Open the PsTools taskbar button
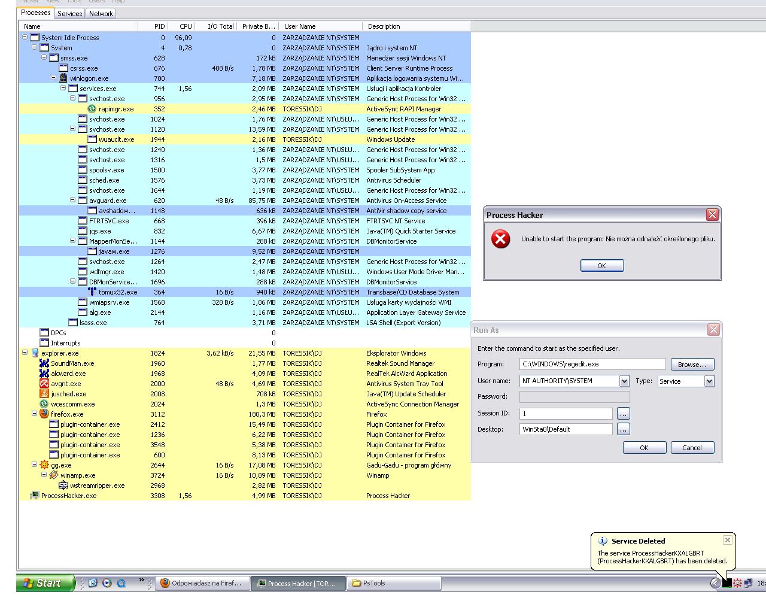This screenshot has height=613, width=766. click(x=394, y=583)
